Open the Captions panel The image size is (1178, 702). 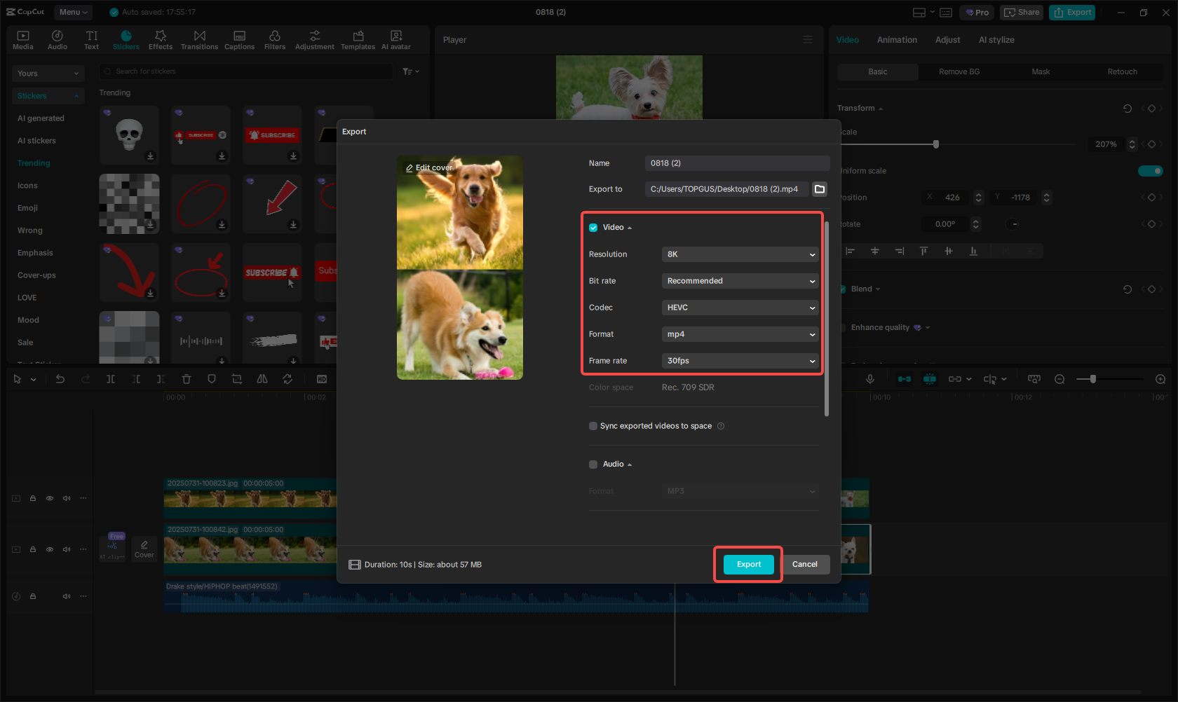click(239, 39)
